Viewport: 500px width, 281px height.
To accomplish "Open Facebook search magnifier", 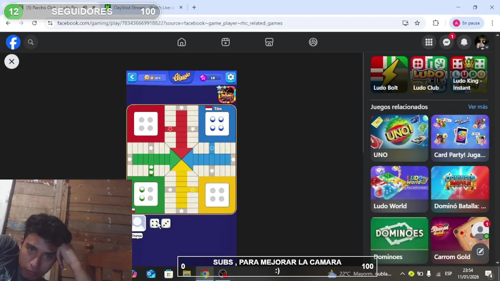I will [x=31, y=42].
